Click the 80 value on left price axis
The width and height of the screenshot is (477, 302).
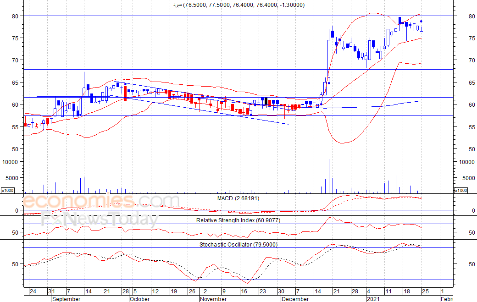tap(15, 16)
